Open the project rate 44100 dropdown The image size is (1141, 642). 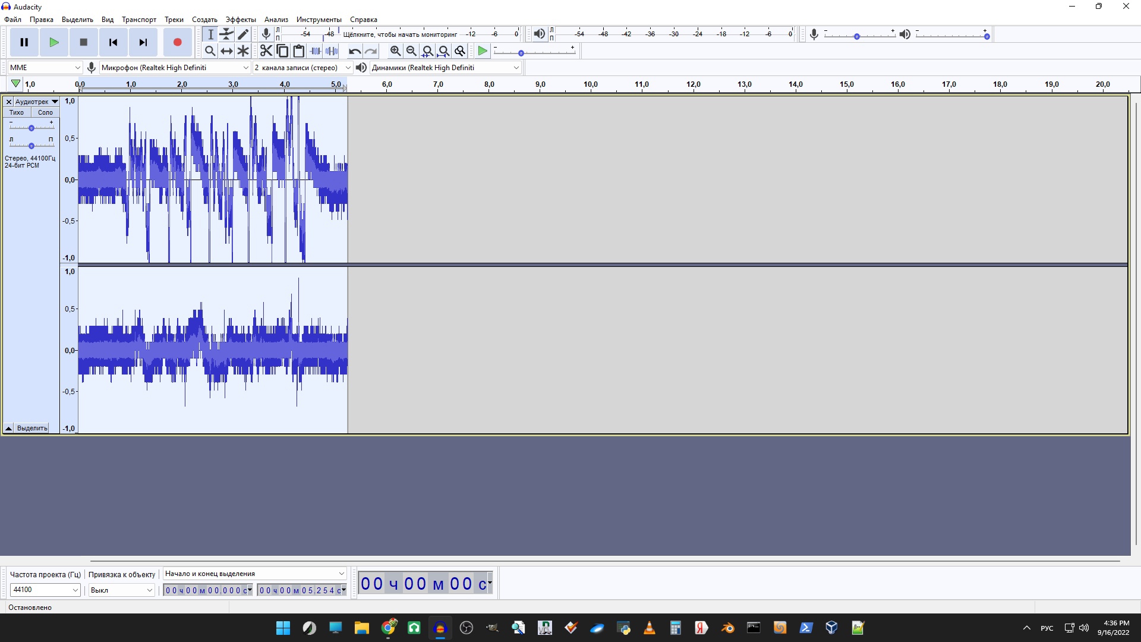45,590
